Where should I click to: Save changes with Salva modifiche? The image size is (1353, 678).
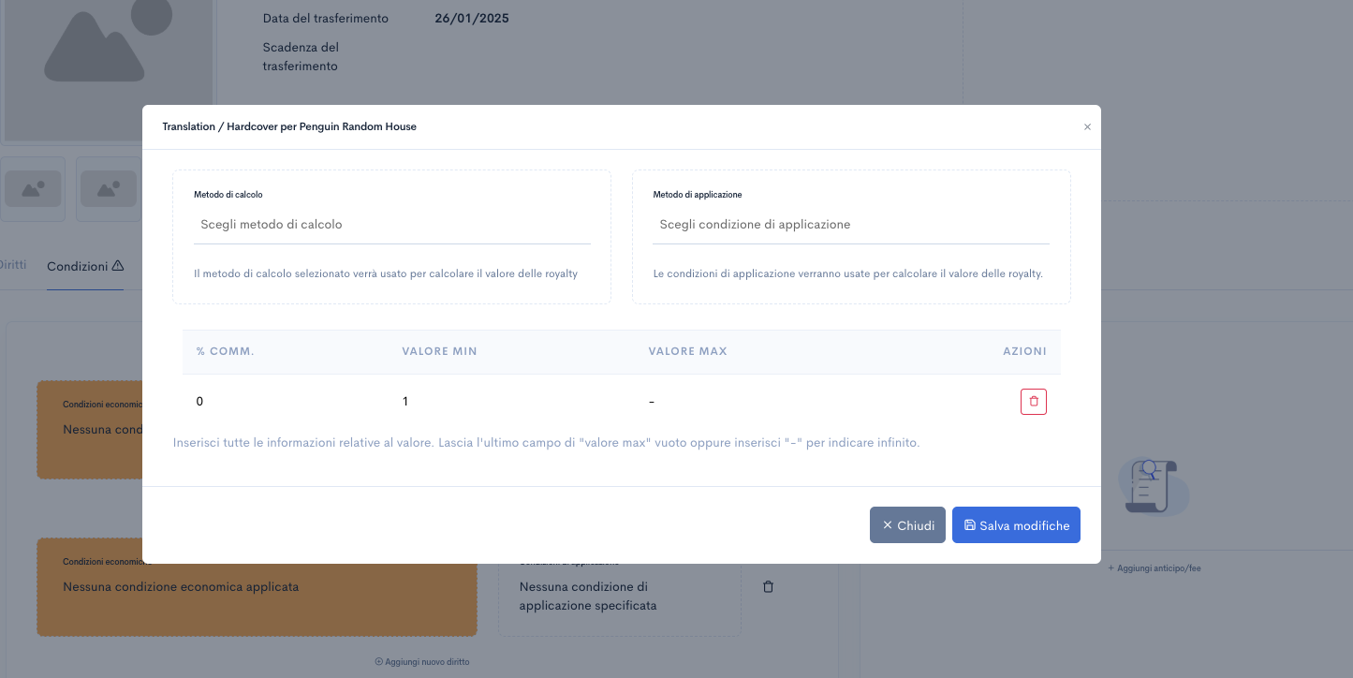(1016, 525)
